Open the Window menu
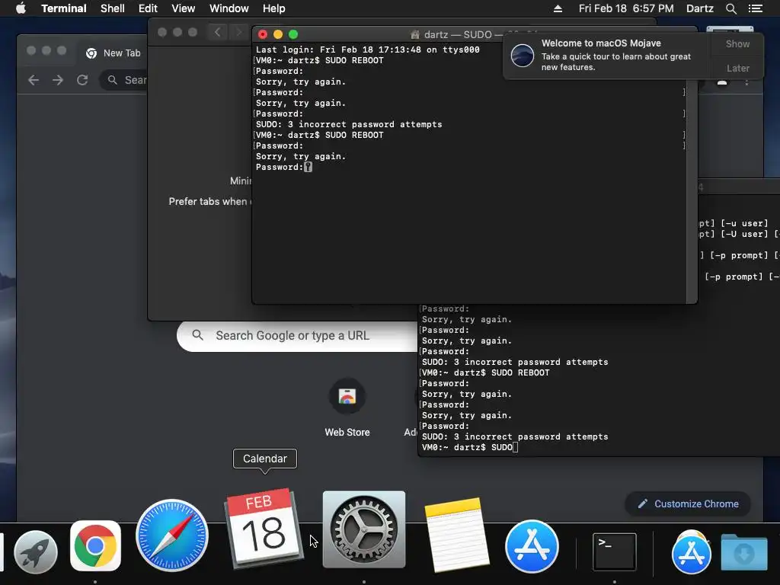Viewport: 780px width, 585px height. tap(229, 8)
